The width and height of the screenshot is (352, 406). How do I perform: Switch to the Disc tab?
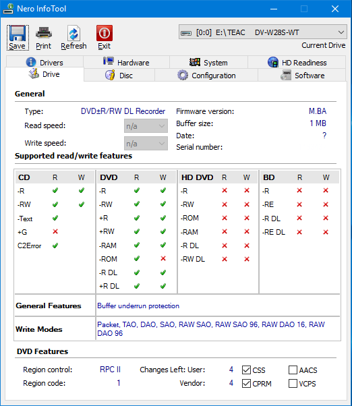(119, 76)
